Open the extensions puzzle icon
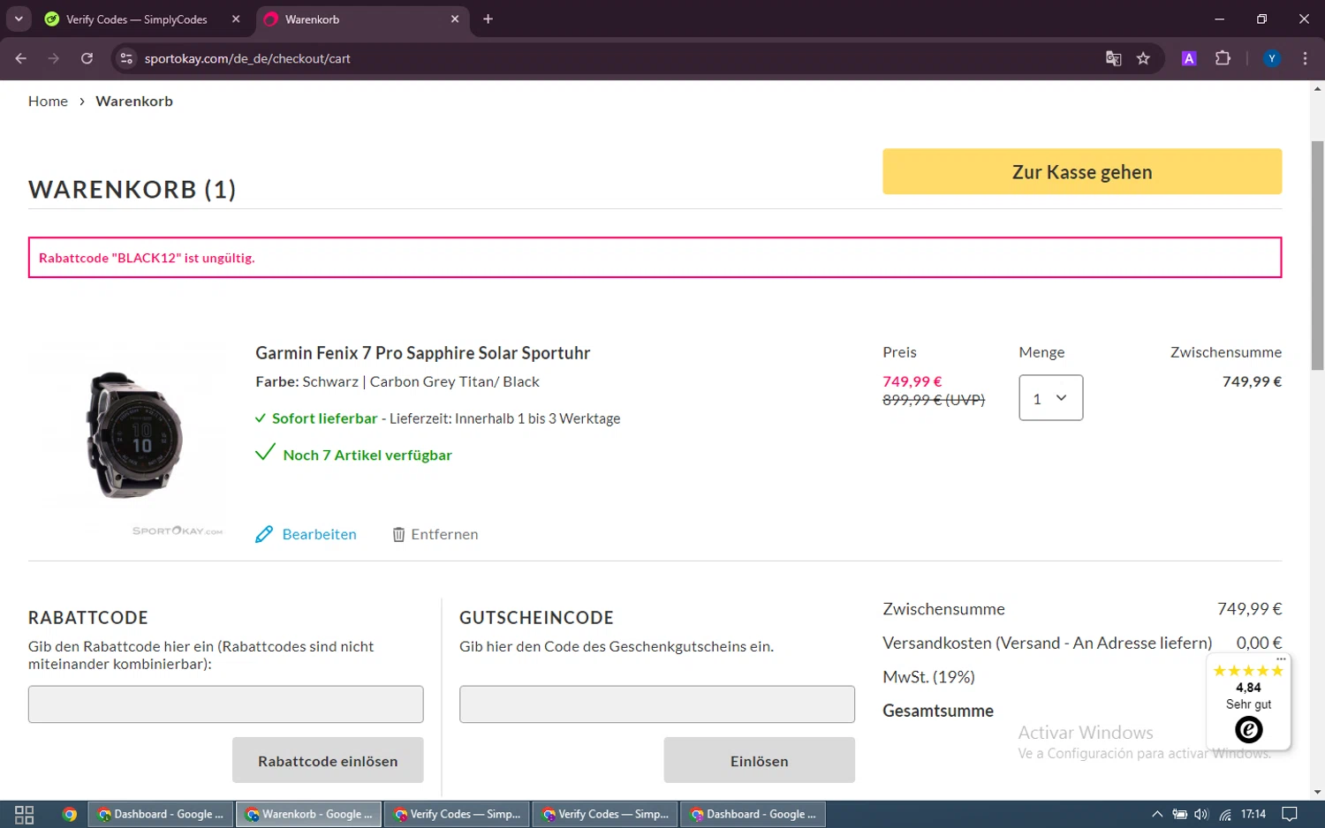This screenshot has width=1325, height=828. coord(1223,58)
